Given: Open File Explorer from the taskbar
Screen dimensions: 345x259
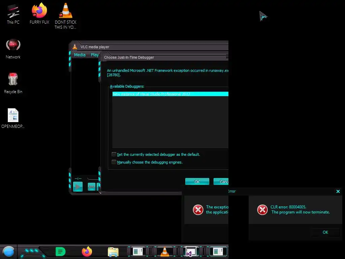Looking at the screenshot, I should point(113,252).
